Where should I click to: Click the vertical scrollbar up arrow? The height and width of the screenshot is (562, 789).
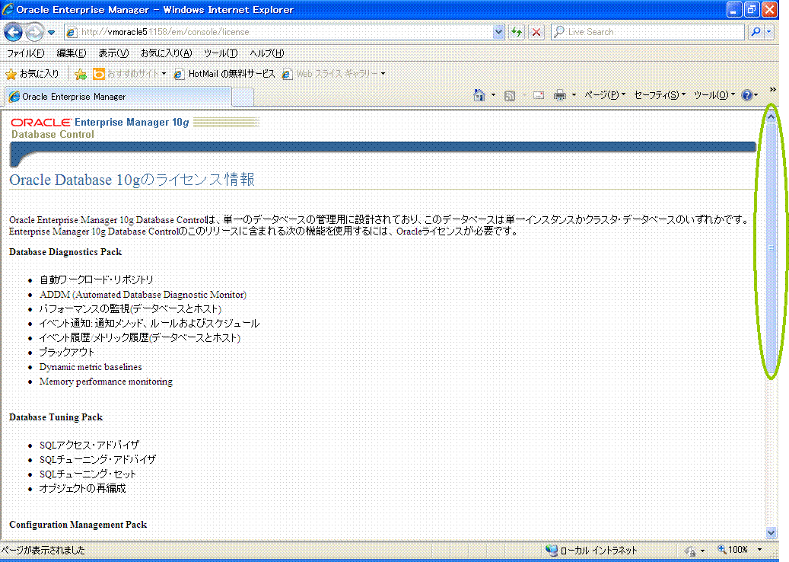[771, 117]
